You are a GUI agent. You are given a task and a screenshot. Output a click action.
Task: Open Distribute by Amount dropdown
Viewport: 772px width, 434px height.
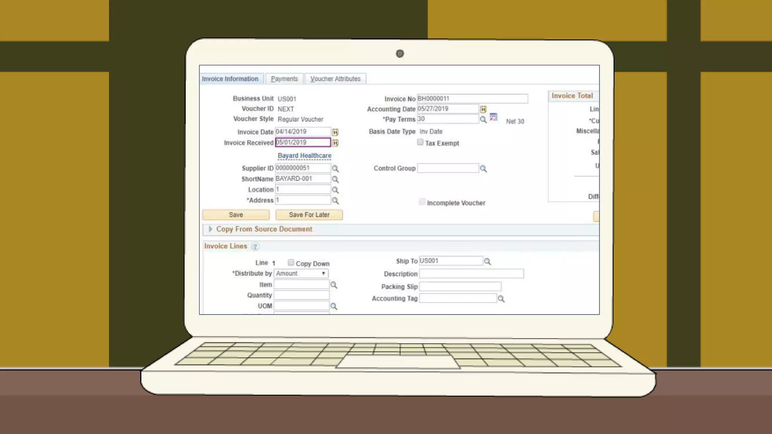[301, 274]
